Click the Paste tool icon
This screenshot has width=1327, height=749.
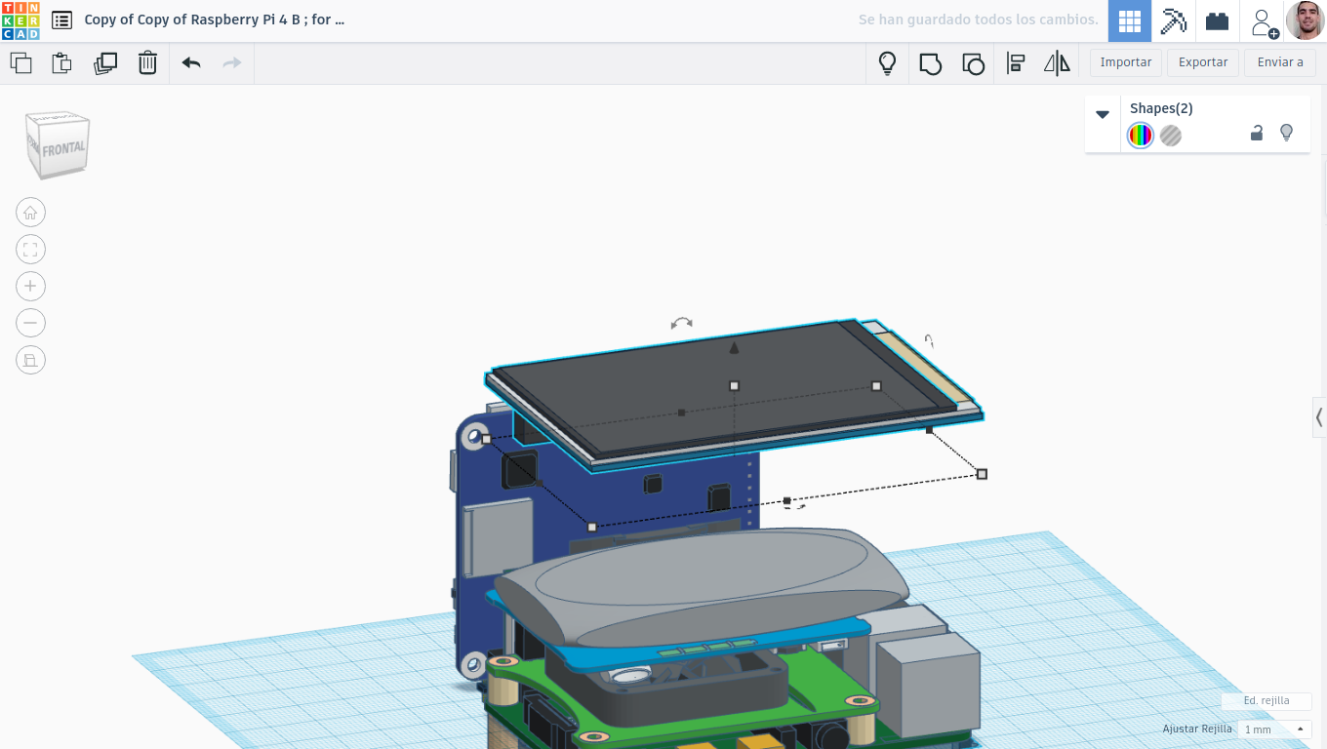click(61, 63)
